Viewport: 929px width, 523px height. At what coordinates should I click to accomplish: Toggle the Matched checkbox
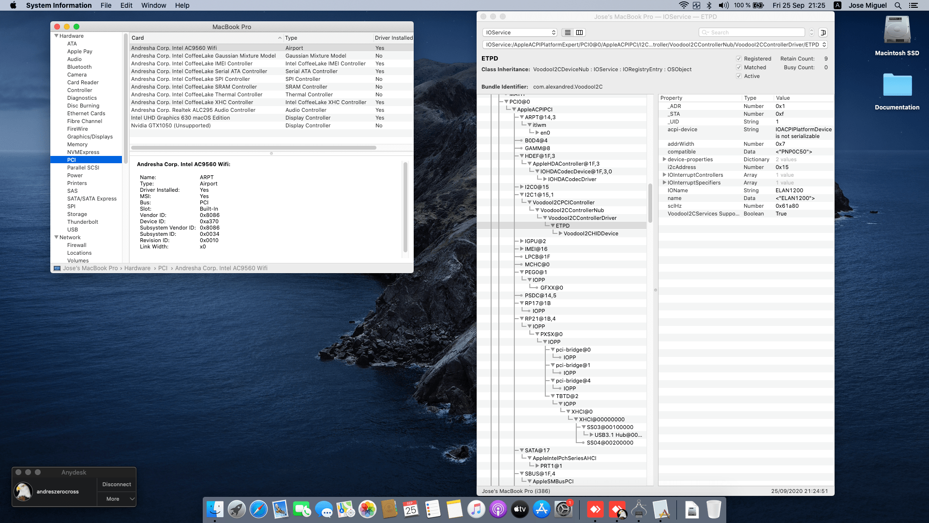point(739,67)
